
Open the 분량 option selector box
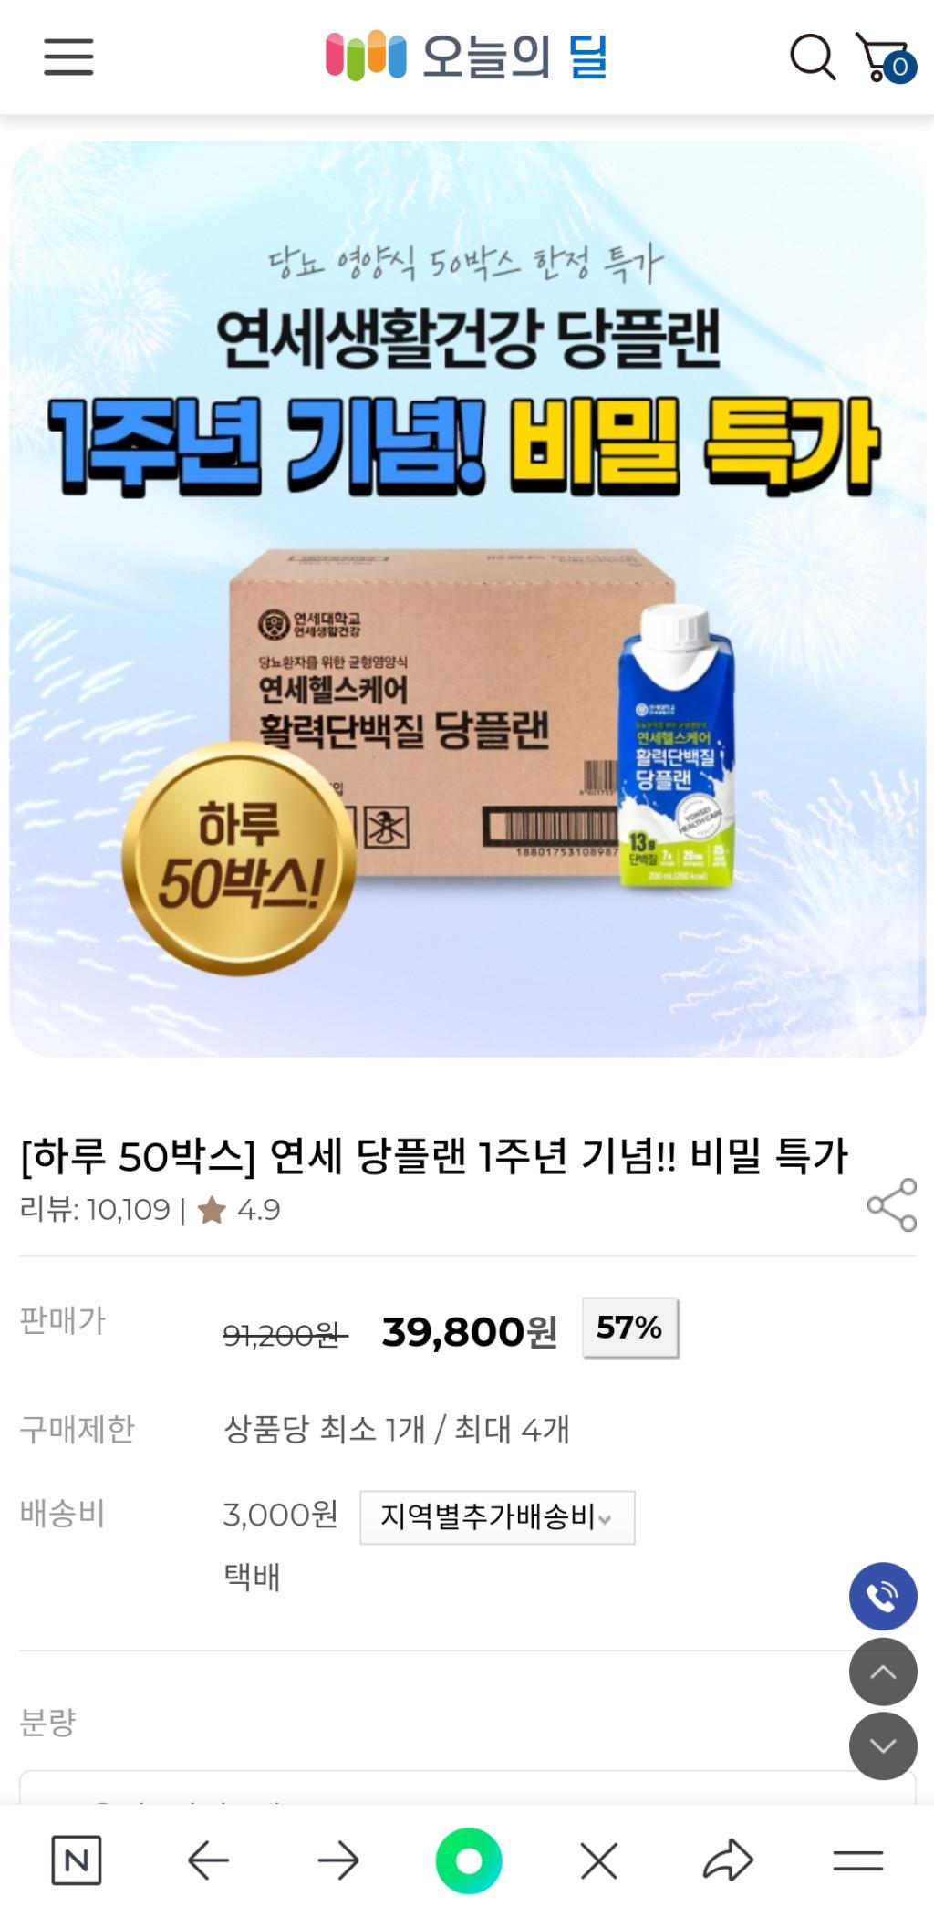click(x=467, y=1787)
